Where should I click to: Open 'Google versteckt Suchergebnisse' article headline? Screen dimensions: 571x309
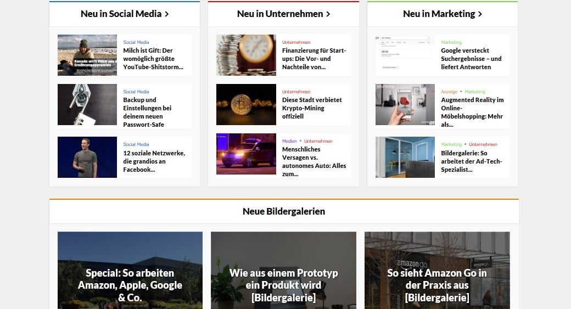tap(471, 59)
